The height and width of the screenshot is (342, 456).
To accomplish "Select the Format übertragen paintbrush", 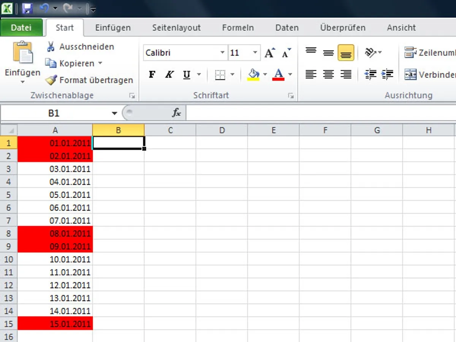I will pos(89,80).
